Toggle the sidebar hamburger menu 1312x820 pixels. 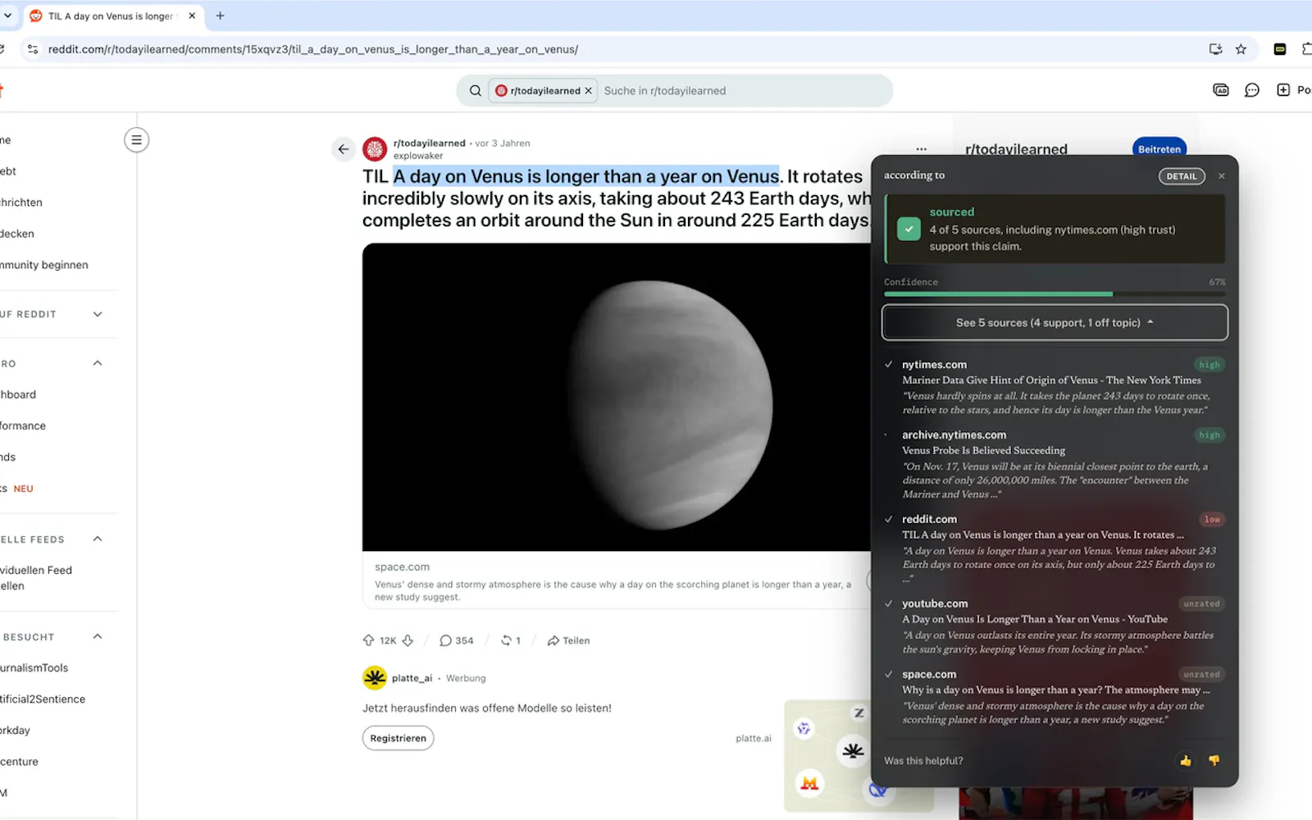(137, 140)
